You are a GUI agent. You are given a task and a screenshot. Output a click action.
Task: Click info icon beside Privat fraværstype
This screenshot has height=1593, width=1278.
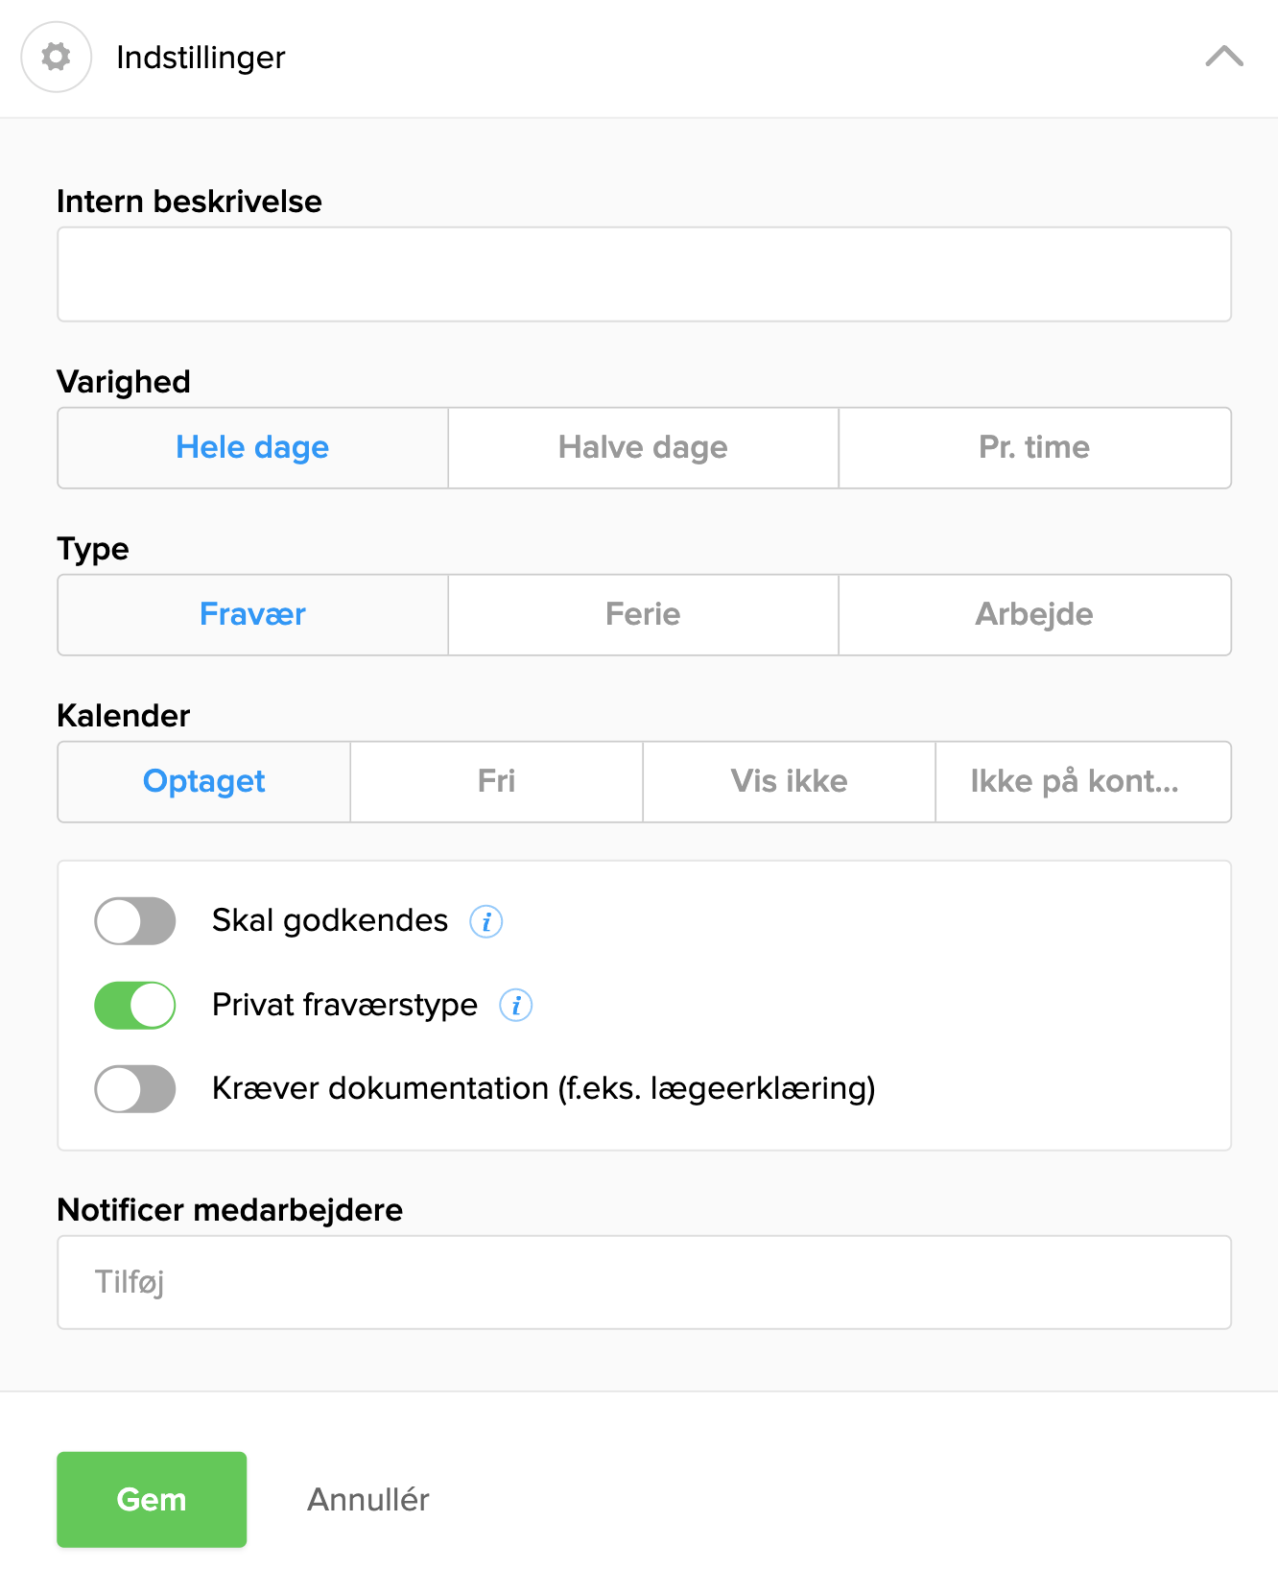coord(516,1006)
